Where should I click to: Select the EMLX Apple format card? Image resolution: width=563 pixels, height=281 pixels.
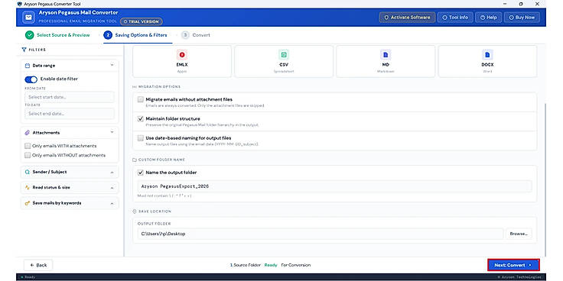pos(182,61)
